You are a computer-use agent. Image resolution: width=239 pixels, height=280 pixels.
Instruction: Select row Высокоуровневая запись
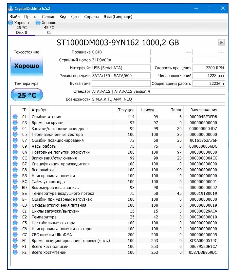click(x=115, y=188)
